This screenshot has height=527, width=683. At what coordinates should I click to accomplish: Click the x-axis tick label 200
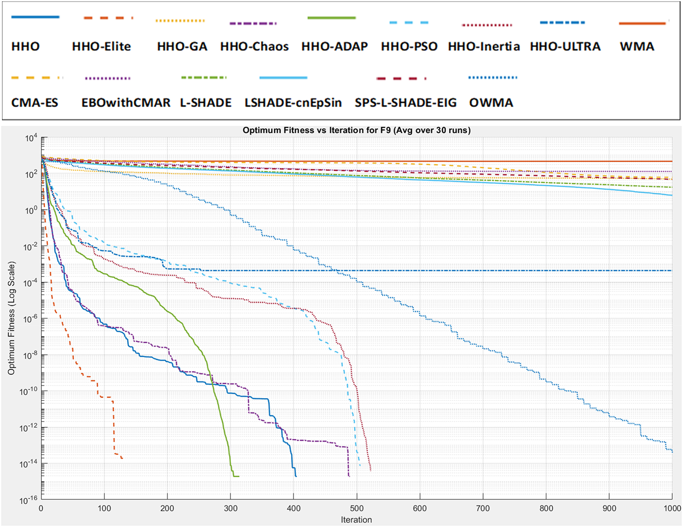pos(167,508)
